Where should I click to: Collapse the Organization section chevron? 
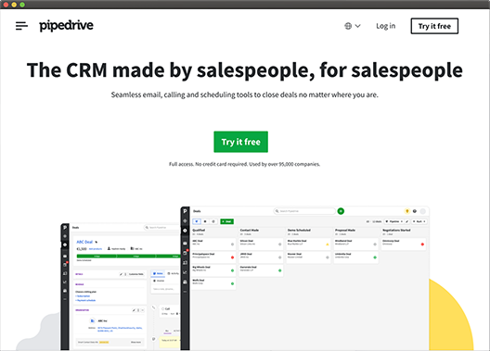[143, 310]
